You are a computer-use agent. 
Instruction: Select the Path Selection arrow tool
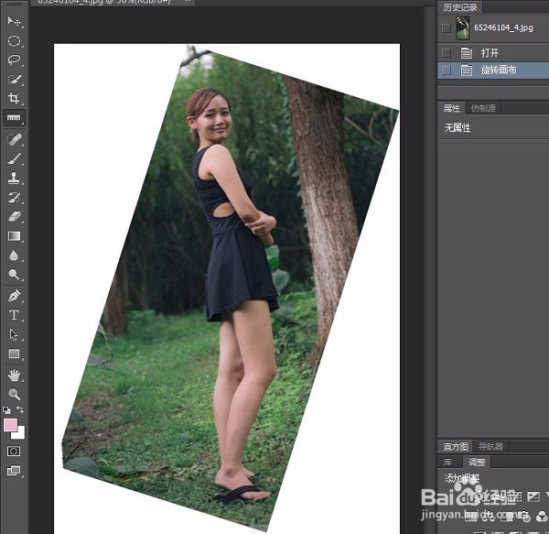[14, 334]
